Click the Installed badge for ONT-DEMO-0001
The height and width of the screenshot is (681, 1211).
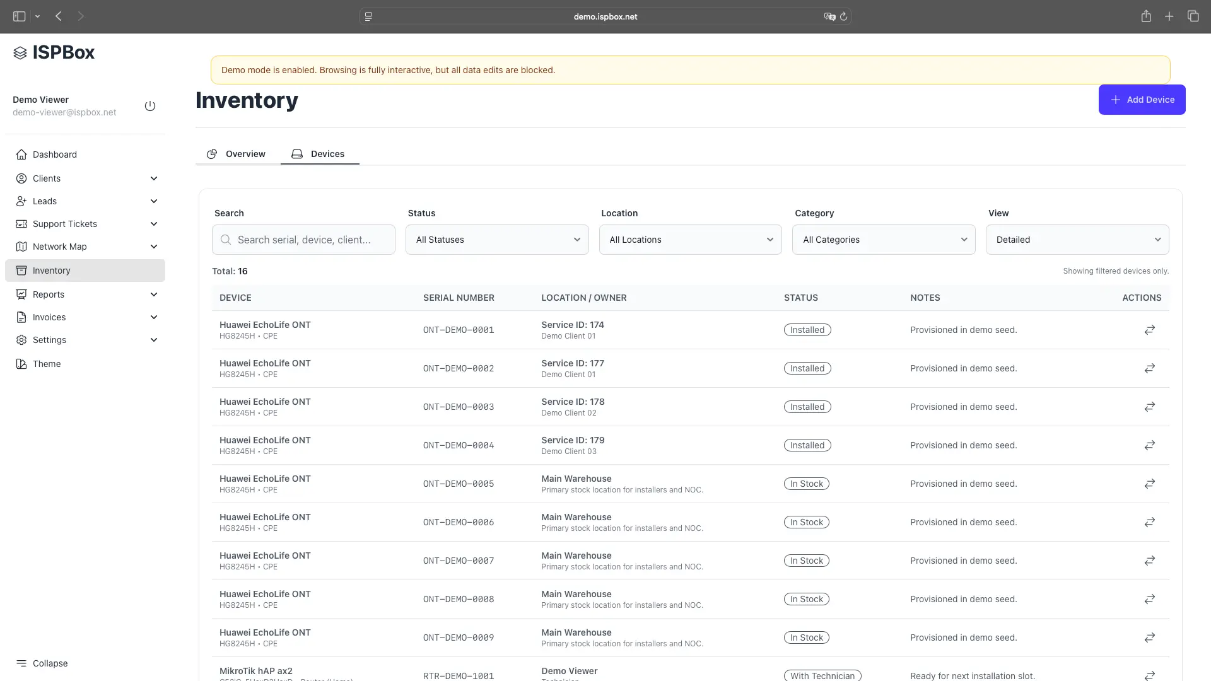(807, 330)
